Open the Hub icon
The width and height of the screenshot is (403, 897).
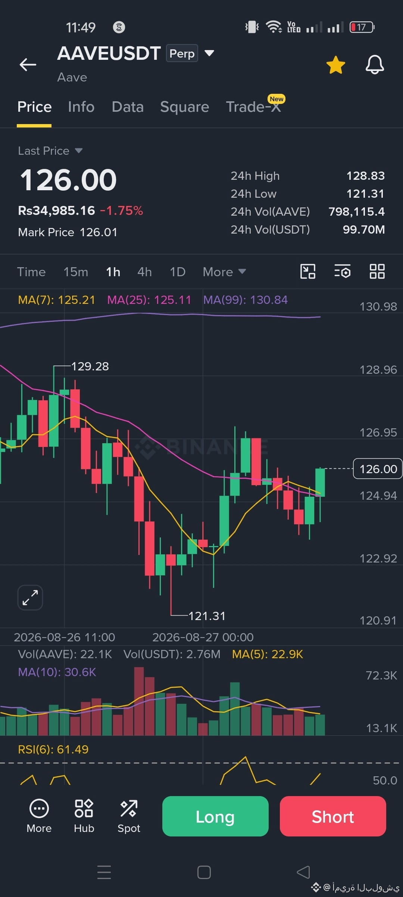point(84,816)
